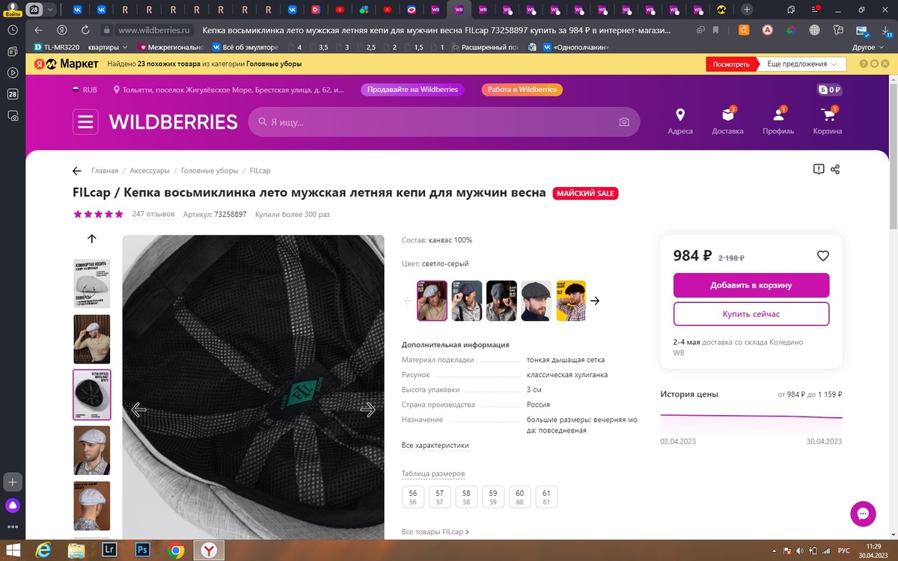Viewport: 898px width, 561px height.
Task: Select size 58
Action: [x=466, y=497]
